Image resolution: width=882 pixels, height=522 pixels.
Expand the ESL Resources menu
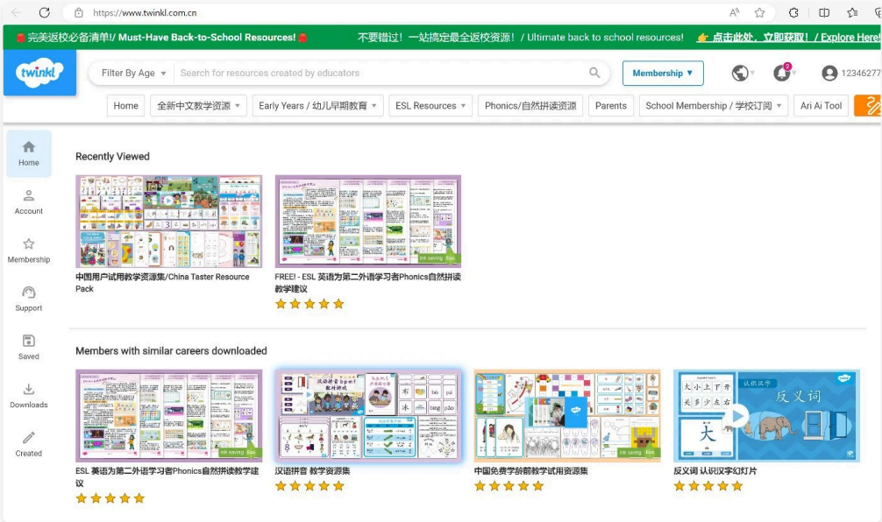point(430,106)
